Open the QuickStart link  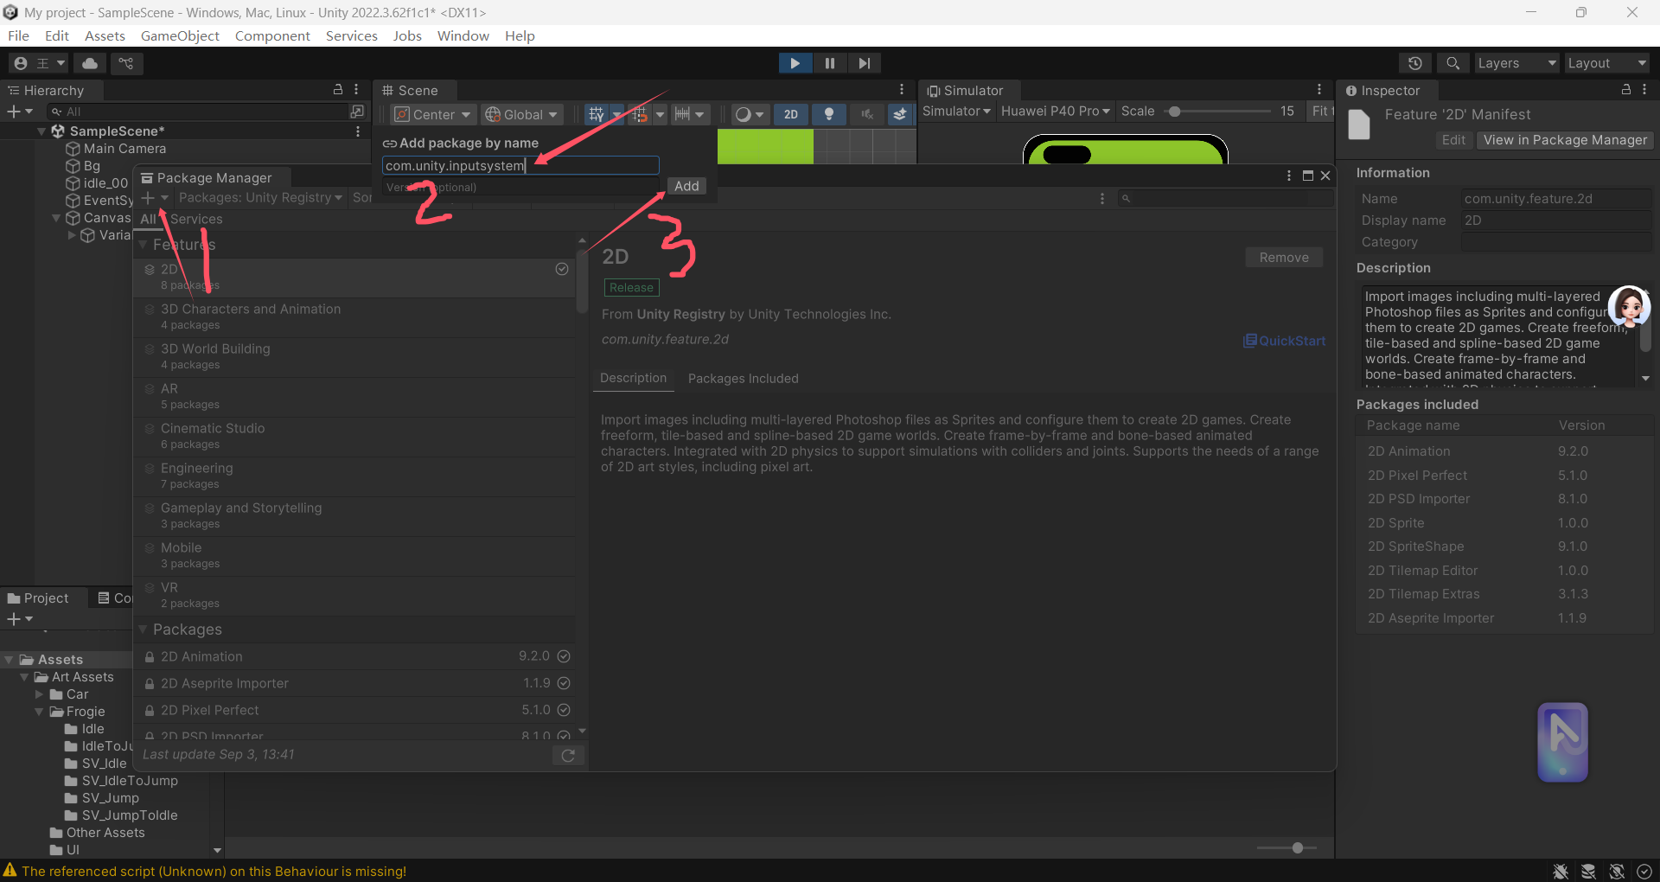click(x=1285, y=341)
